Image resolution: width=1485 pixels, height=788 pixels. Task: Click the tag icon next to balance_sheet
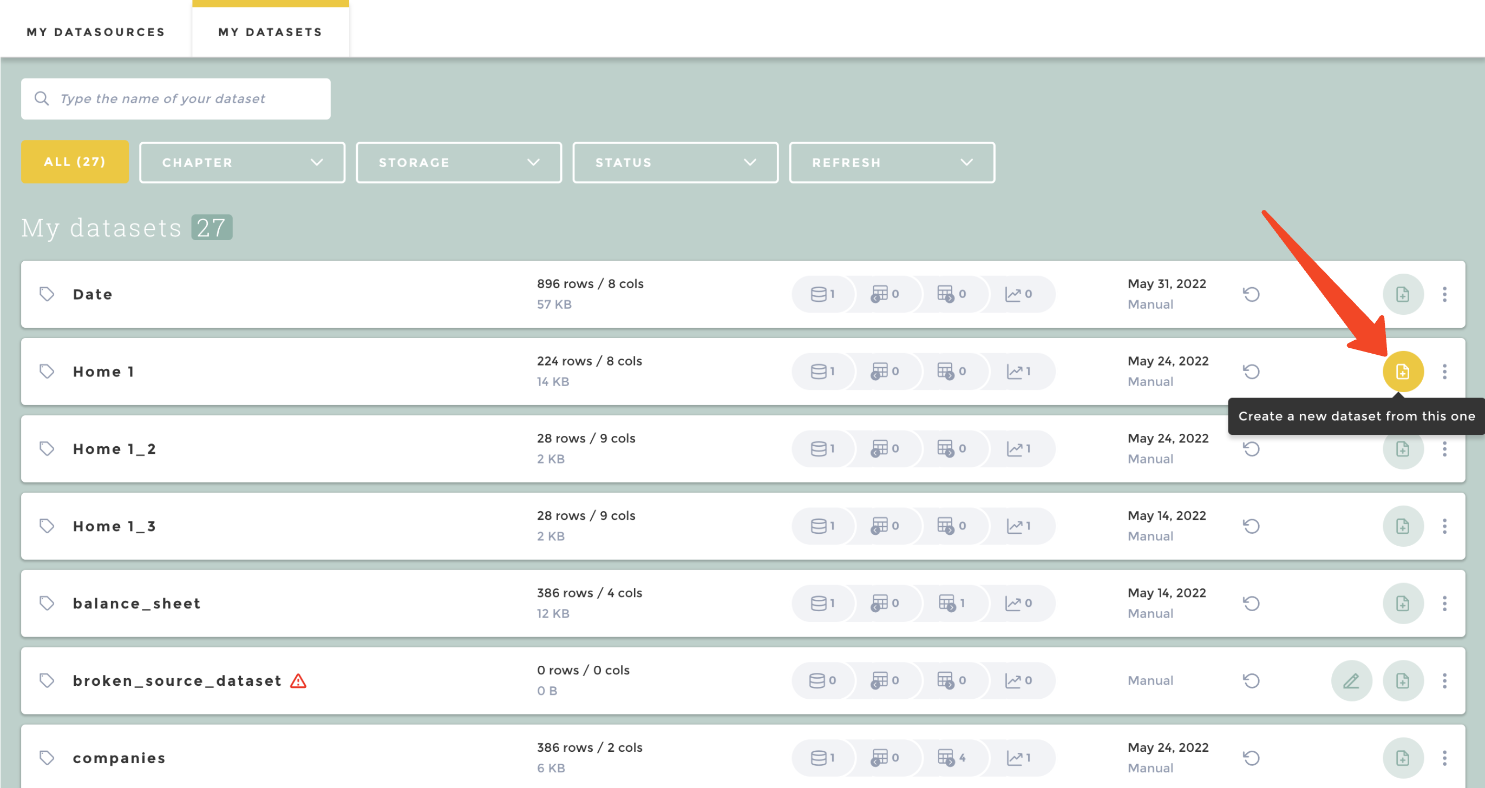[x=47, y=603]
